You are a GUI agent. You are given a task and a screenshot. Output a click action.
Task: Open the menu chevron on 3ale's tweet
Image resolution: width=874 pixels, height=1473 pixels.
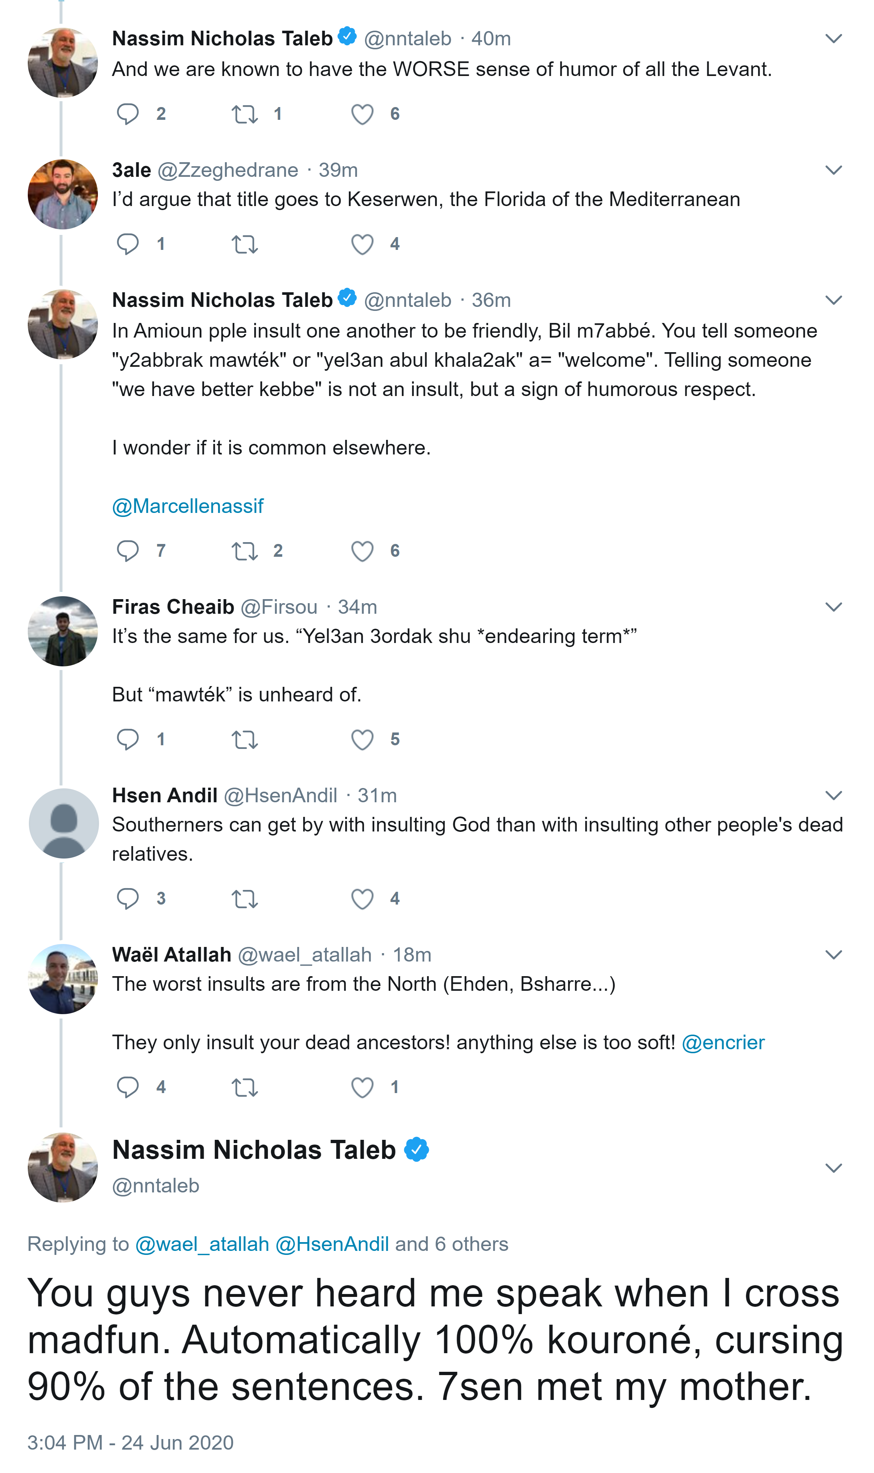click(x=833, y=170)
